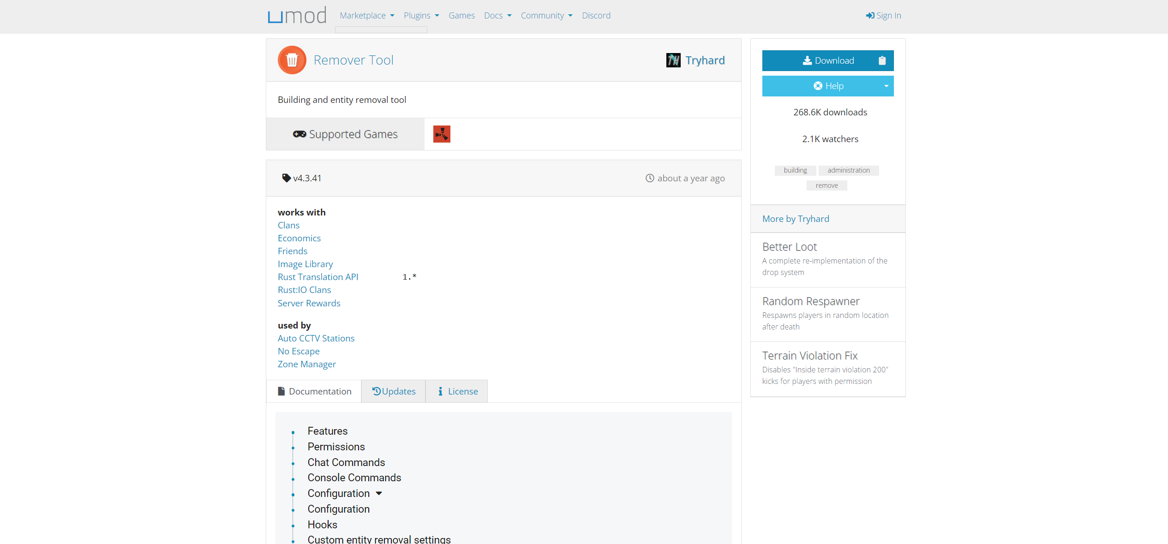Expand the Help button dropdown arrow
This screenshot has height=544, width=1168.
click(886, 86)
